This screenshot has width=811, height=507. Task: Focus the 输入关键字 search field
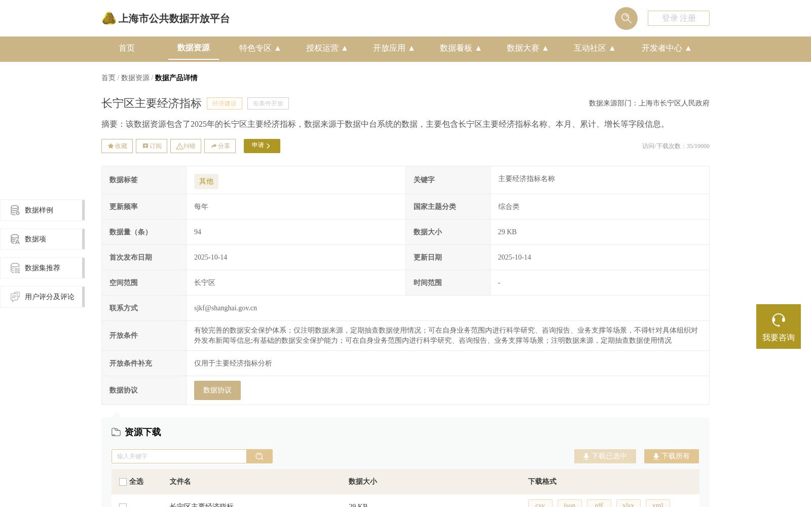(179, 456)
